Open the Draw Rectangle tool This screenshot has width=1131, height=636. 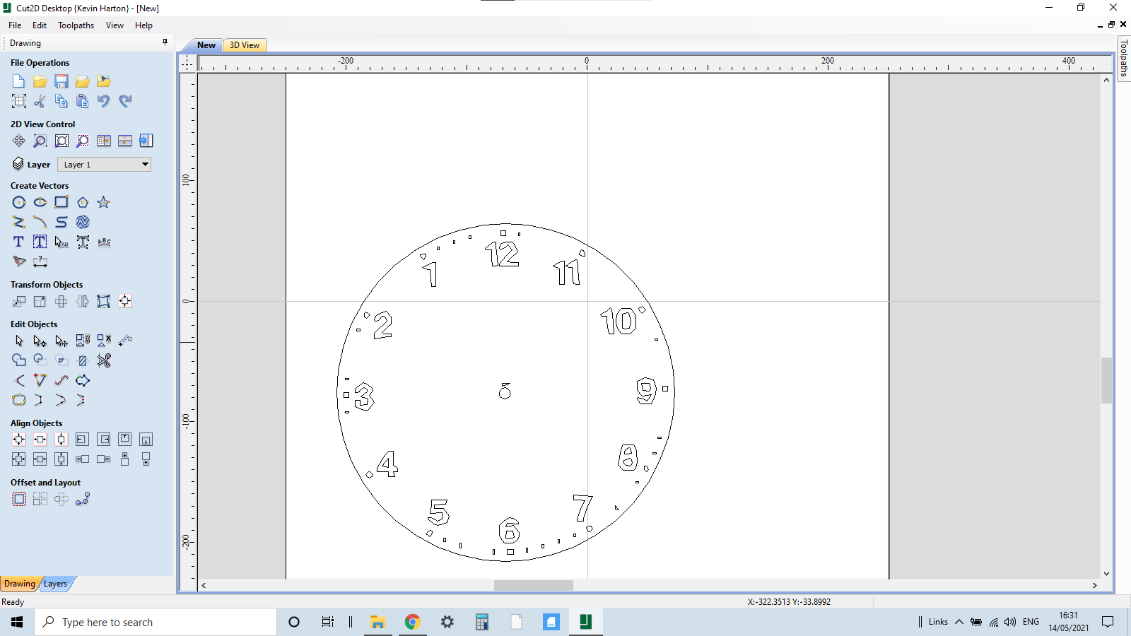(x=61, y=202)
